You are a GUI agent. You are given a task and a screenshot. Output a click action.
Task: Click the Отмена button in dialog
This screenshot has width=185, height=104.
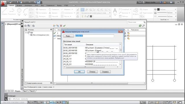(x=92, y=72)
